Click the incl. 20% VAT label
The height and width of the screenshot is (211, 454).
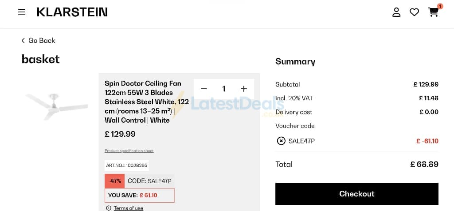294,98
